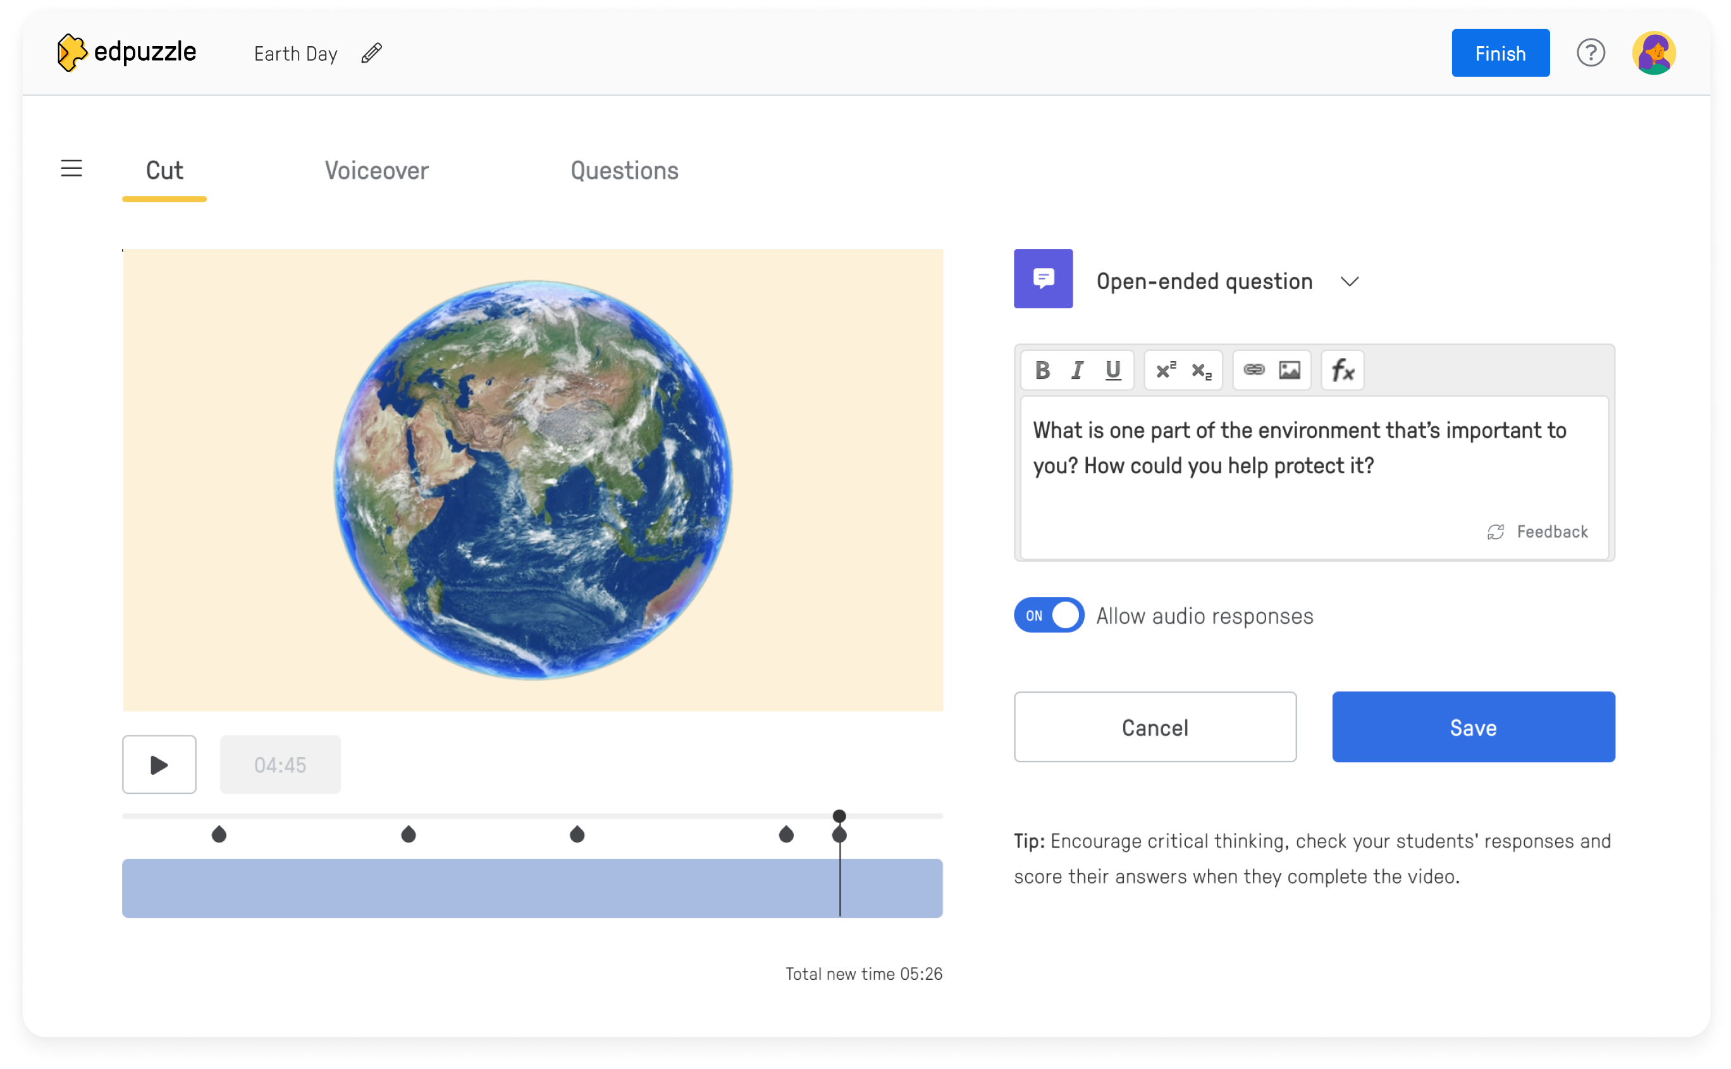Open Edpuzzle help
Viewport: 1731px width, 1069px height.
point(1591,53)
